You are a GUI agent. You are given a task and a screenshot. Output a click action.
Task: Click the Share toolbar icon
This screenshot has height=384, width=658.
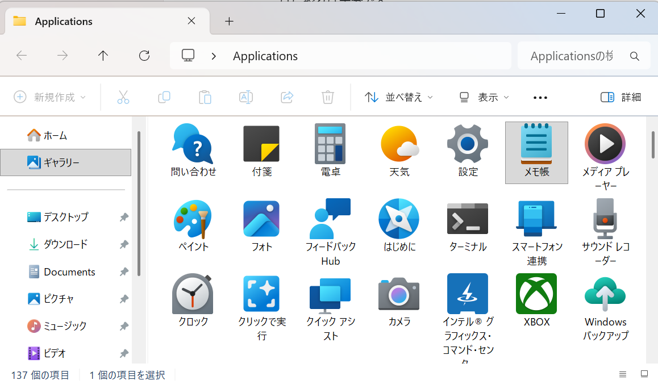(287, 97)
